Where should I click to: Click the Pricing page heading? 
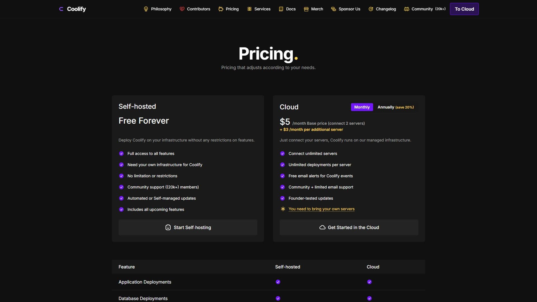click(268, 53)
